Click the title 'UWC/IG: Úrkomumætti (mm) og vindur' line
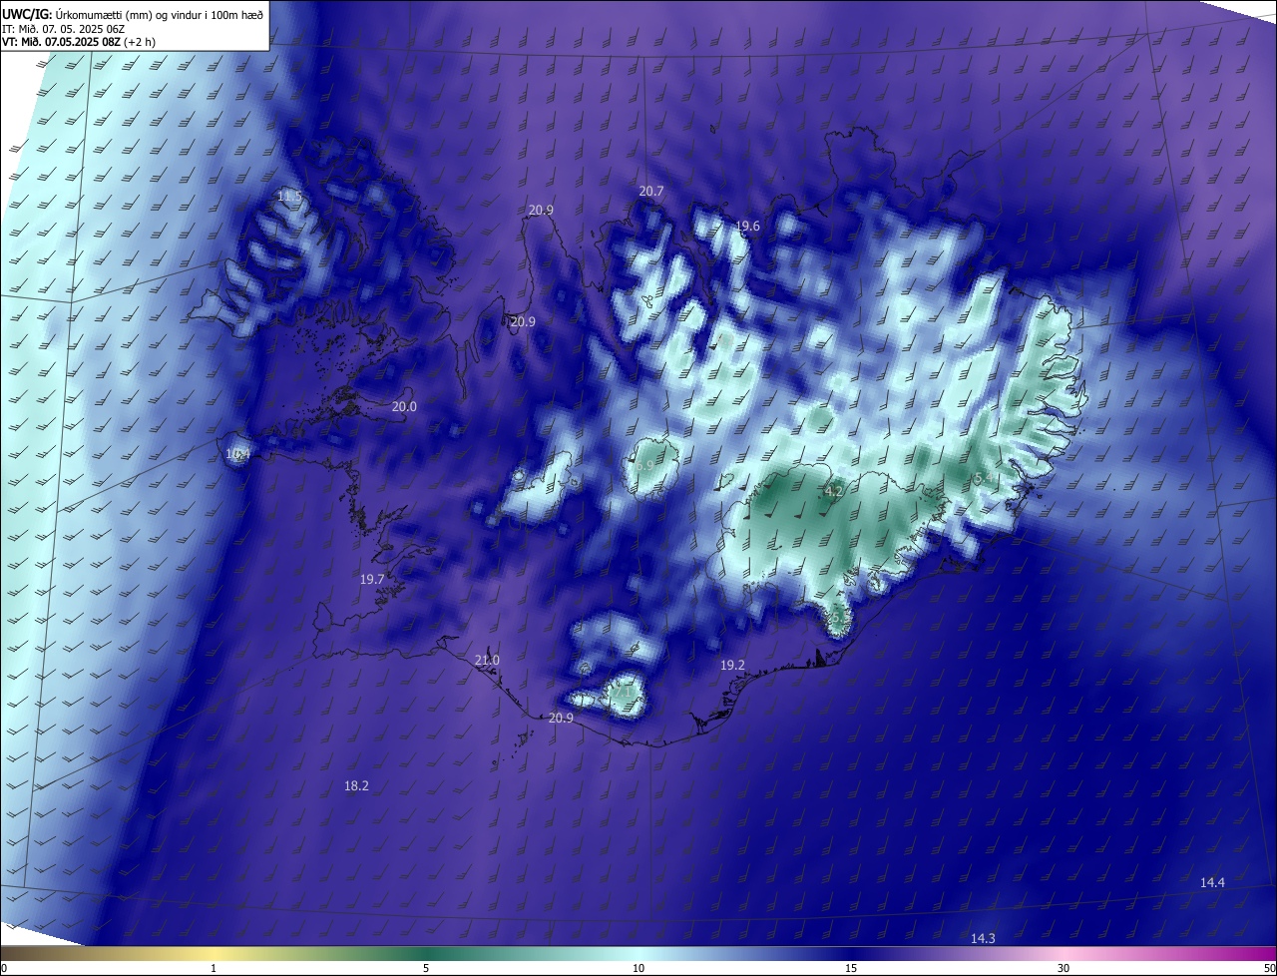Screen dimensions: 1277x976 click(133, 14)
